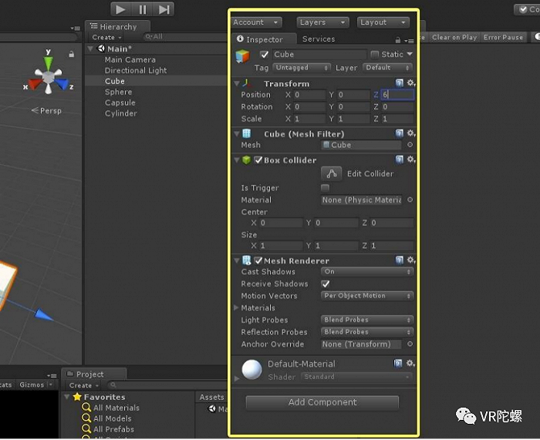The image size is (540, 440).
Task: Uncheck the Receive Shadows checkbox
Action: 325,284
